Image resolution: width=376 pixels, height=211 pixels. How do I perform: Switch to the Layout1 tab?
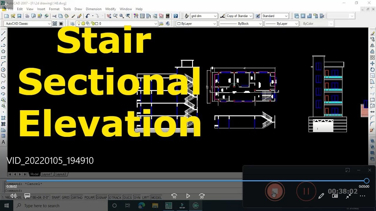click(x=47, y=174)
